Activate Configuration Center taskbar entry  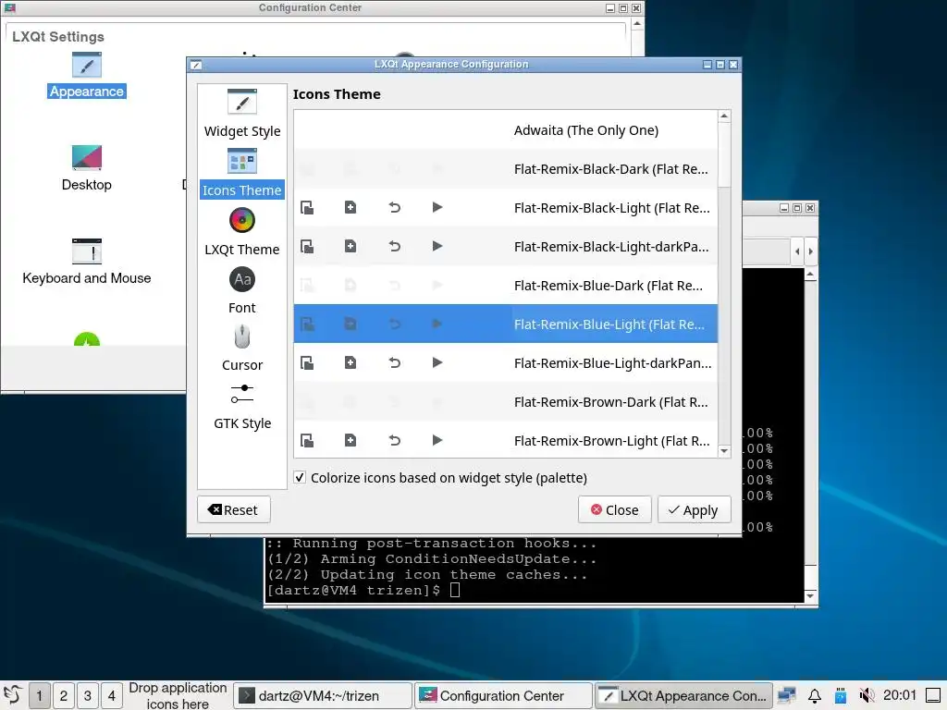pyautogui.click(x=502, y=695)
